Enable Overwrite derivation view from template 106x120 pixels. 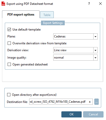tap(9, 43)
